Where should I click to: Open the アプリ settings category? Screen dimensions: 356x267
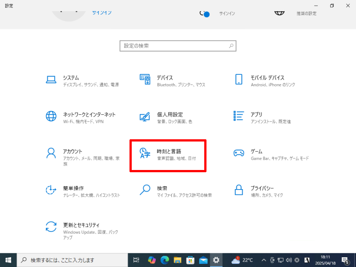(262, 117)
